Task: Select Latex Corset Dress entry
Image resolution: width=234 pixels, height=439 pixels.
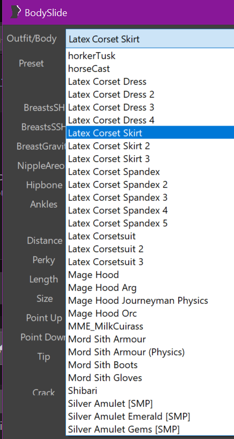Action: (x=150, y=82)
